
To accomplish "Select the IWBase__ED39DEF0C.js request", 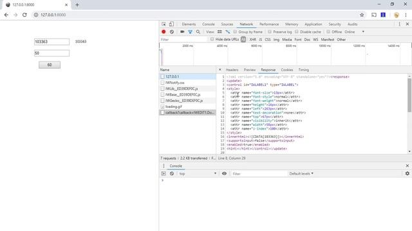I will [187, 94].
